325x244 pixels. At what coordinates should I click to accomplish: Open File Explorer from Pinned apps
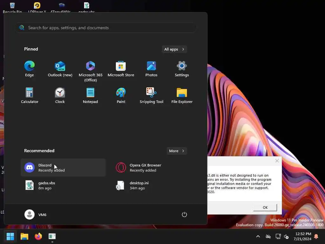[182, 95]
